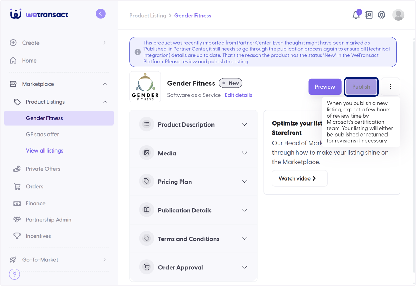
Task: Click the WeTransact logo
Action: pyautogui.click(x=39, y=14)
